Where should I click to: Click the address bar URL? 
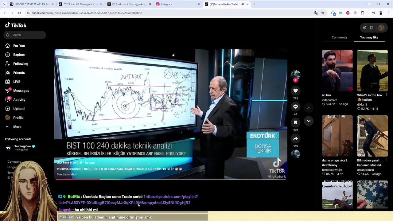(x=87, y=13)
